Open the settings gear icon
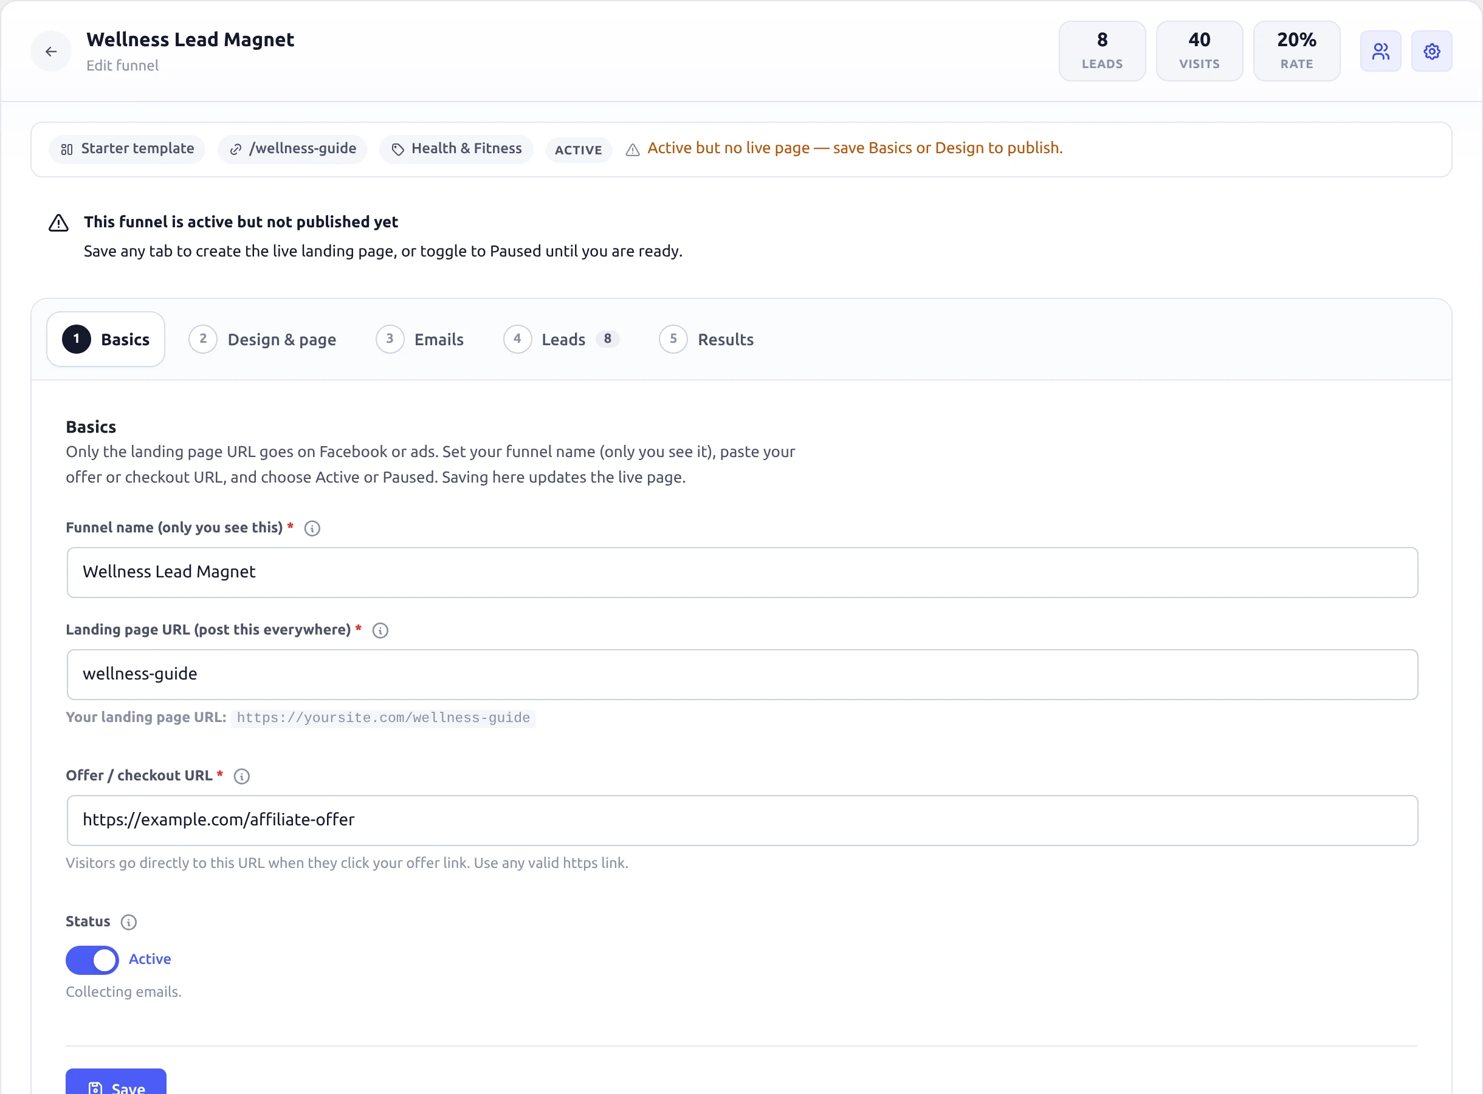The width and height of the screenshot is (1483, 1094). point(1431,51)
